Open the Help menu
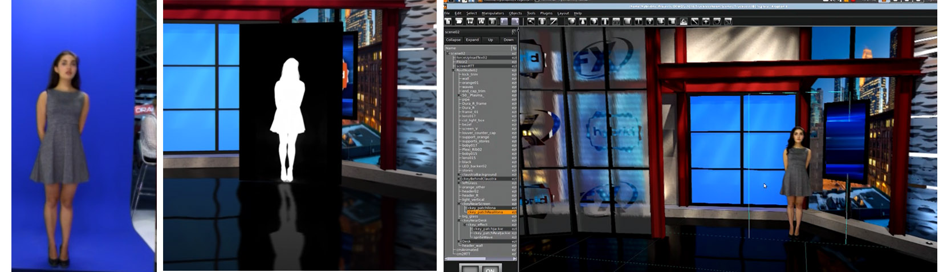 (x=578, y=13)
